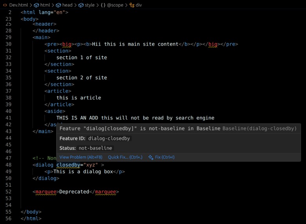The image size is (306, 224).
Task: Open the style breadcrumb segment
Action: coord(90,5)
